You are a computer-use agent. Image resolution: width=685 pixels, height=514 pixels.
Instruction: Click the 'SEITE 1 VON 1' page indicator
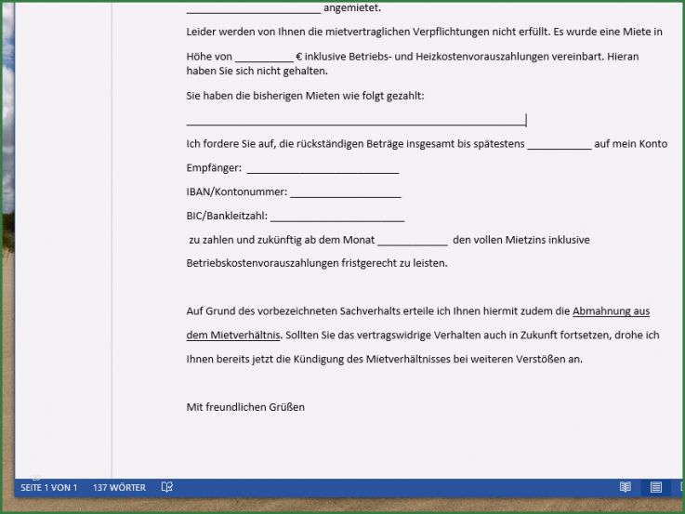click(x=48, y=487)
